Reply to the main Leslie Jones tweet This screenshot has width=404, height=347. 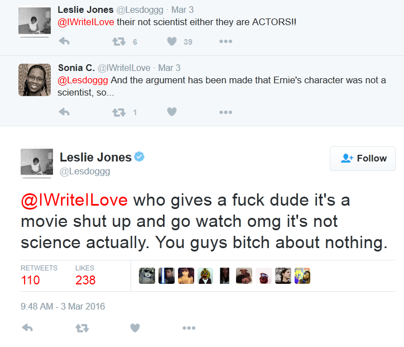[x=27, y=328]
